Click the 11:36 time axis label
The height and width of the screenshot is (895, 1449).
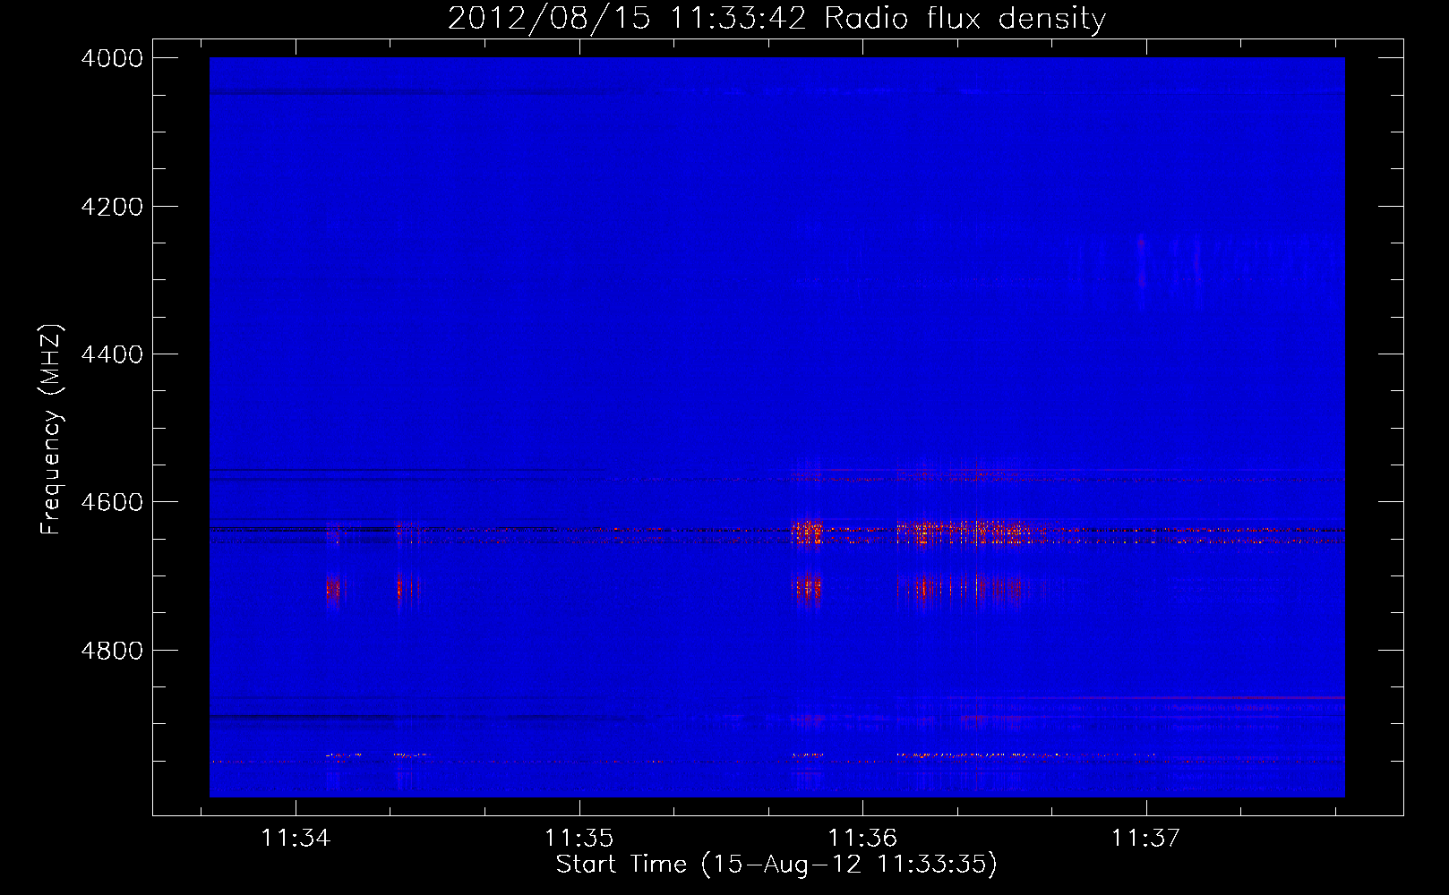(x=862, y=839)
